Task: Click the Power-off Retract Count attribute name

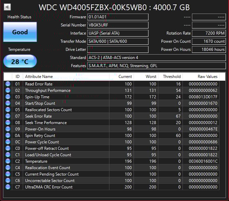Action: pos(47,148)
